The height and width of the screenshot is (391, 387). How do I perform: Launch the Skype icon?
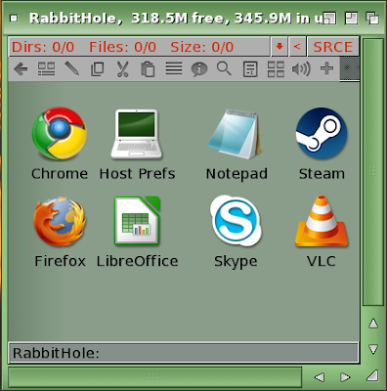tap(236, 221)
